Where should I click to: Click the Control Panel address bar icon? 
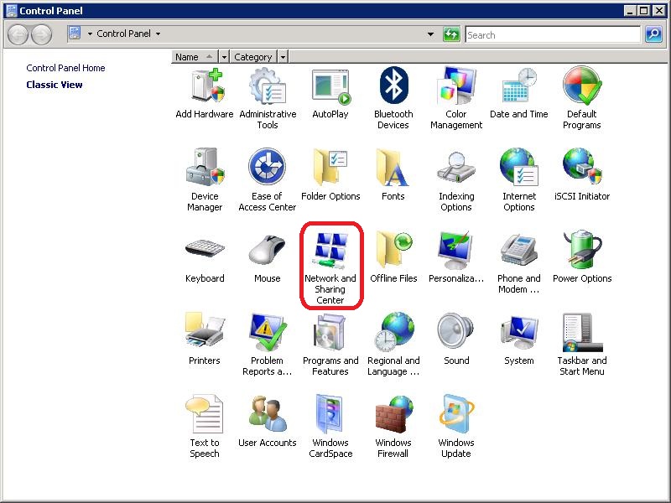click(75, 33)
